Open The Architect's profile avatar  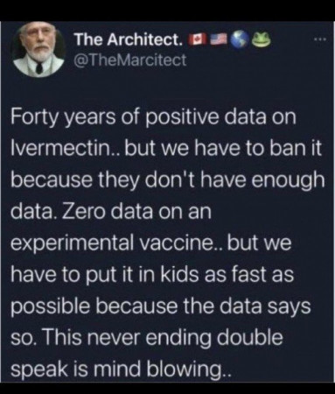38,50
